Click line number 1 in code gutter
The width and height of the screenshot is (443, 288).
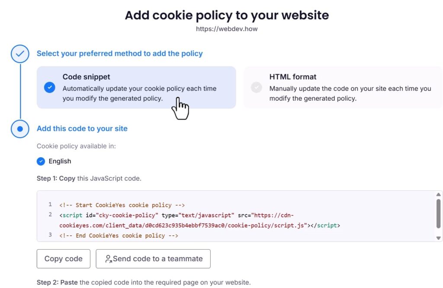coord(50,205)
